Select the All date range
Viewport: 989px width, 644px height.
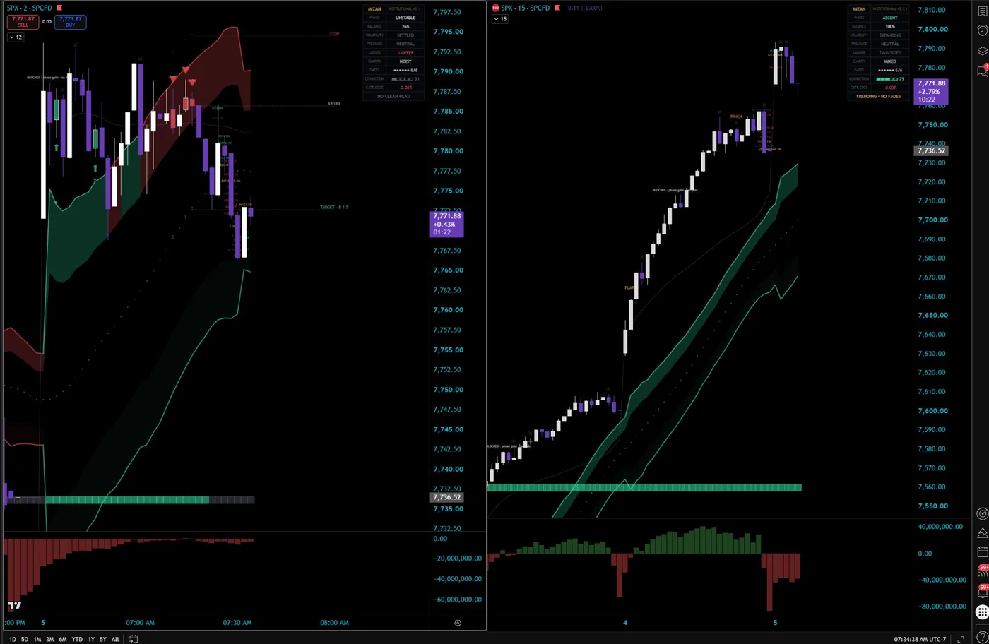tap(115, 639)
